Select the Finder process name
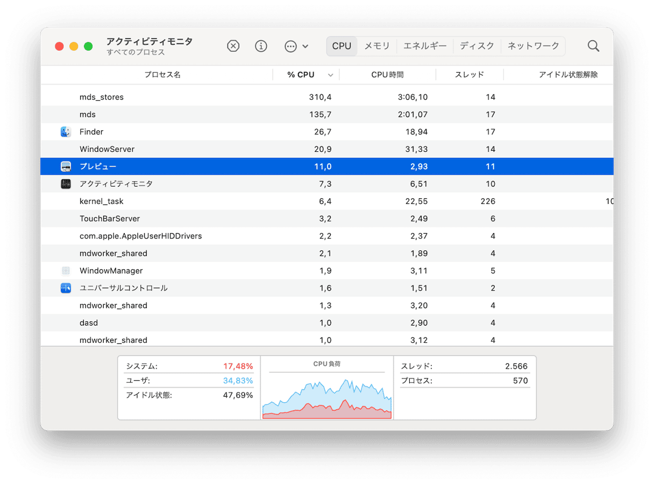Viewport: 654px width, 484px height. (x=91, y=132)
